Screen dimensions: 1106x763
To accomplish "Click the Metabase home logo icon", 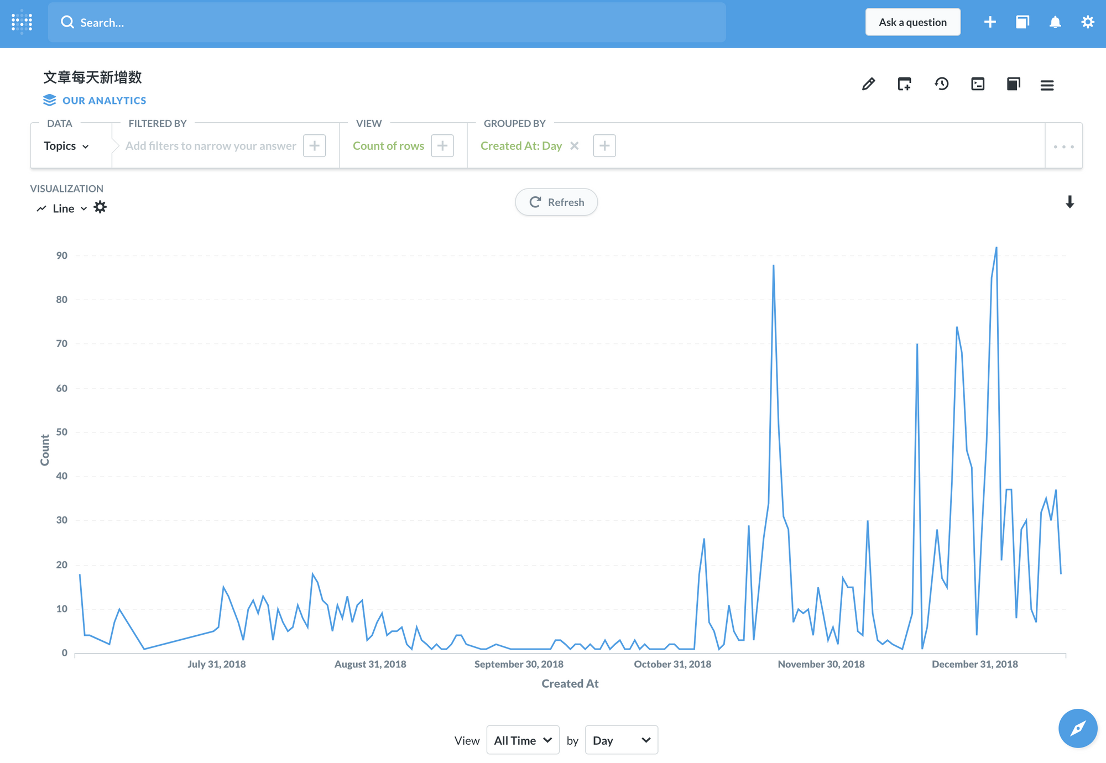I will point(22,22).
